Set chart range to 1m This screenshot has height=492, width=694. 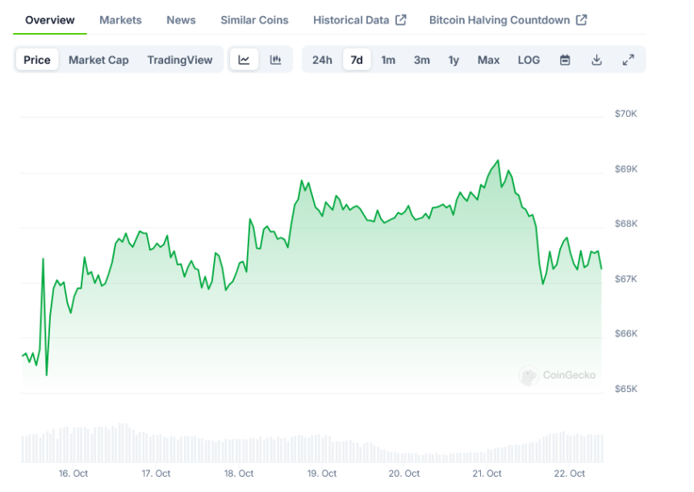tap(388, 60)
